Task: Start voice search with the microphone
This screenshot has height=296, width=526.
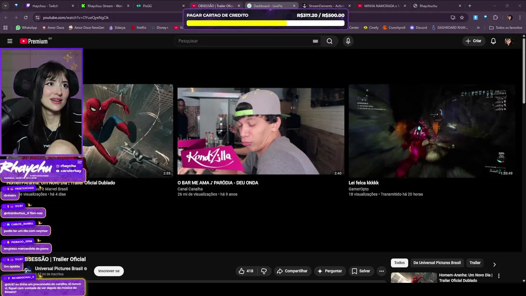Action: 348,41
